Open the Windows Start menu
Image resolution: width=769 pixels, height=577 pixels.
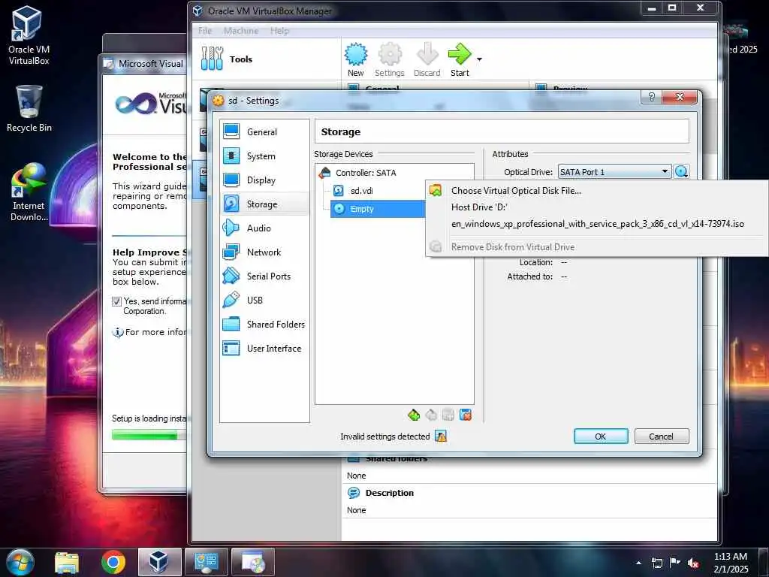(x=20, y=562)
